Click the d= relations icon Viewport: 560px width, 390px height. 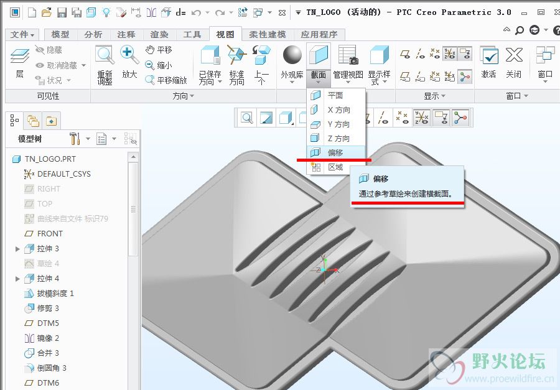pyautogui.click(x=180, y=13)
